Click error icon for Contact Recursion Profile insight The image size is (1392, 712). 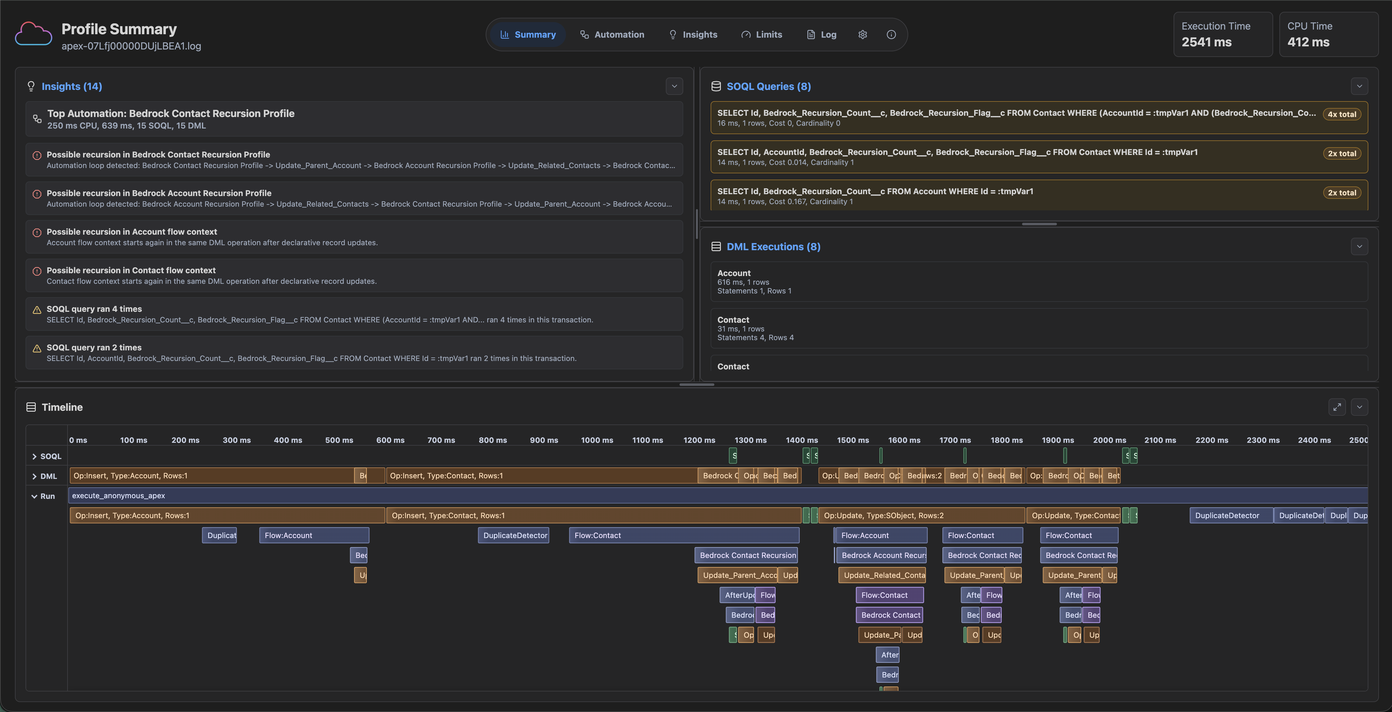point(37,155)
